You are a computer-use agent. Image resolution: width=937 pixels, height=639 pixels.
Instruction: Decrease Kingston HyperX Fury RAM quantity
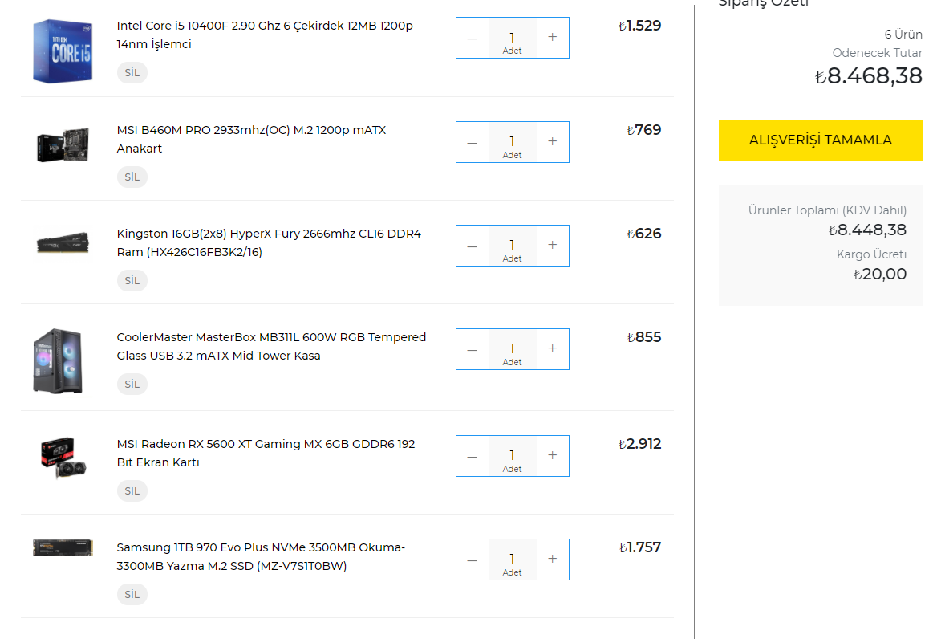[x=472, y=246]
